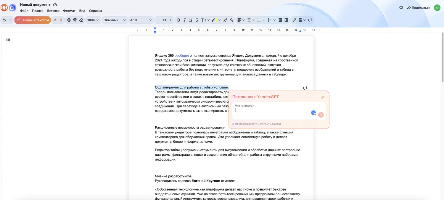Click the insert image icon
This screenshot has width=444, height=200.
(x=300, y=20)
